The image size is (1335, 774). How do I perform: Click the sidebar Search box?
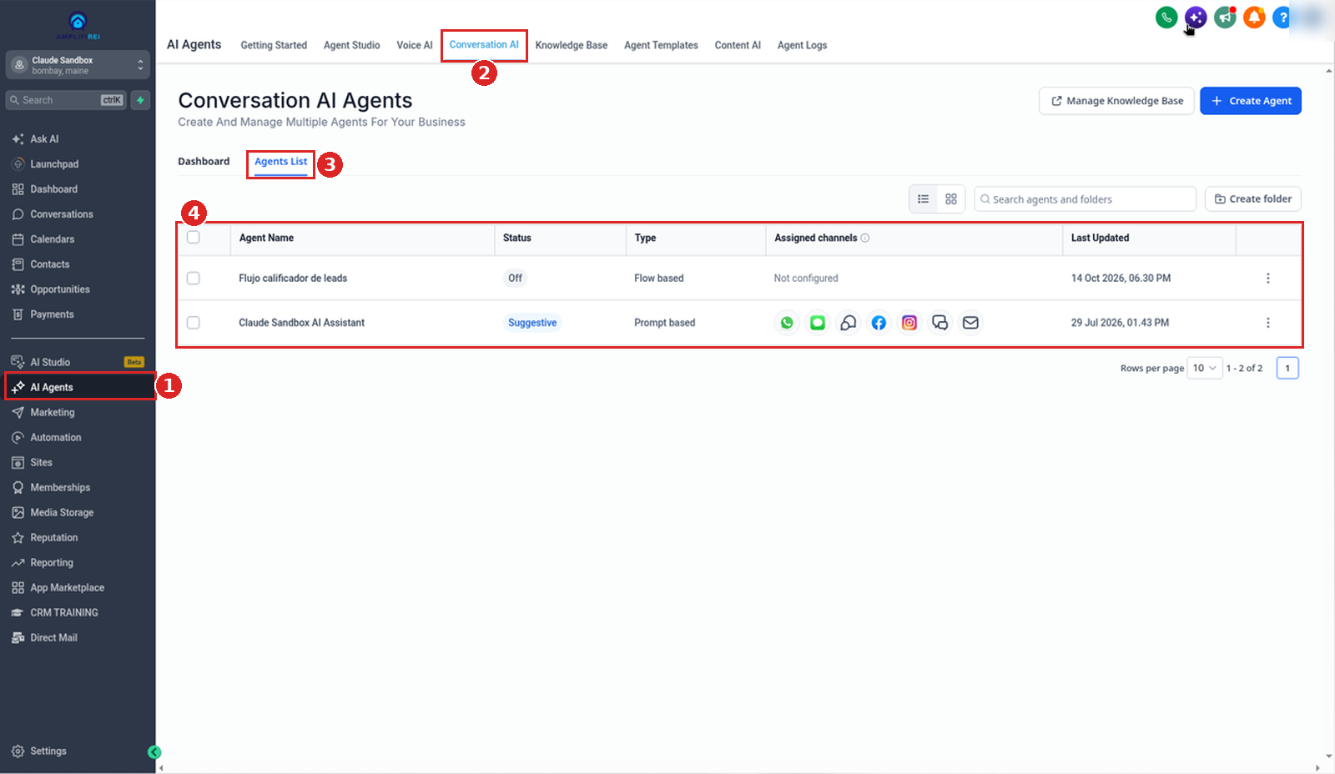[66, 100]
